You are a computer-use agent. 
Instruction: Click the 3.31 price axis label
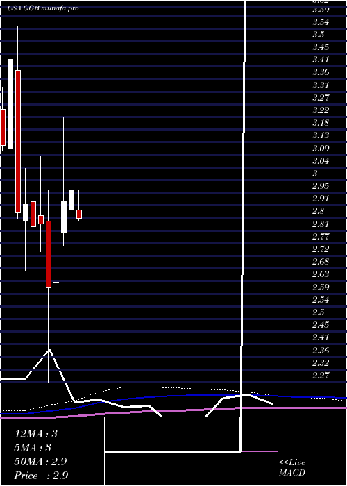point(321,85)
